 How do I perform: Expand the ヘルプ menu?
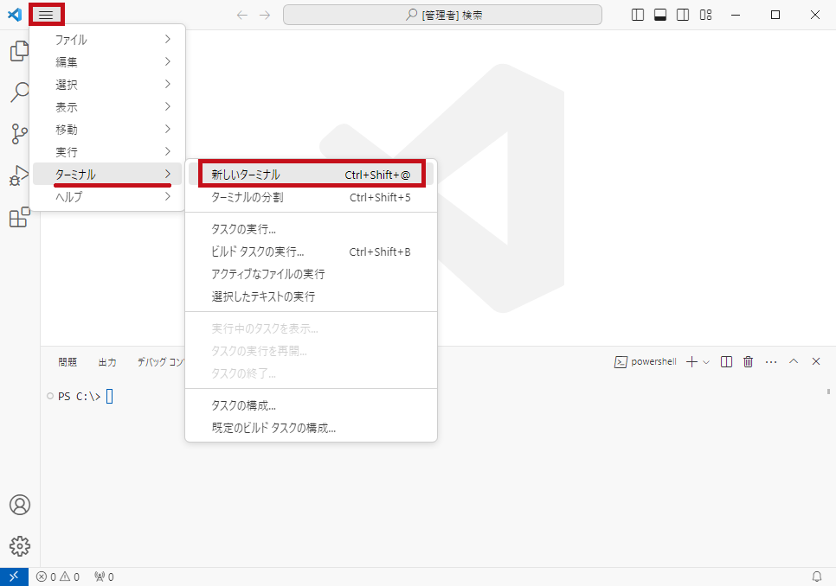tap(107, 196)
